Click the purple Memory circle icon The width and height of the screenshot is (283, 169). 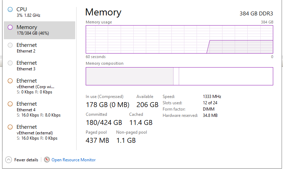[10, 27]
